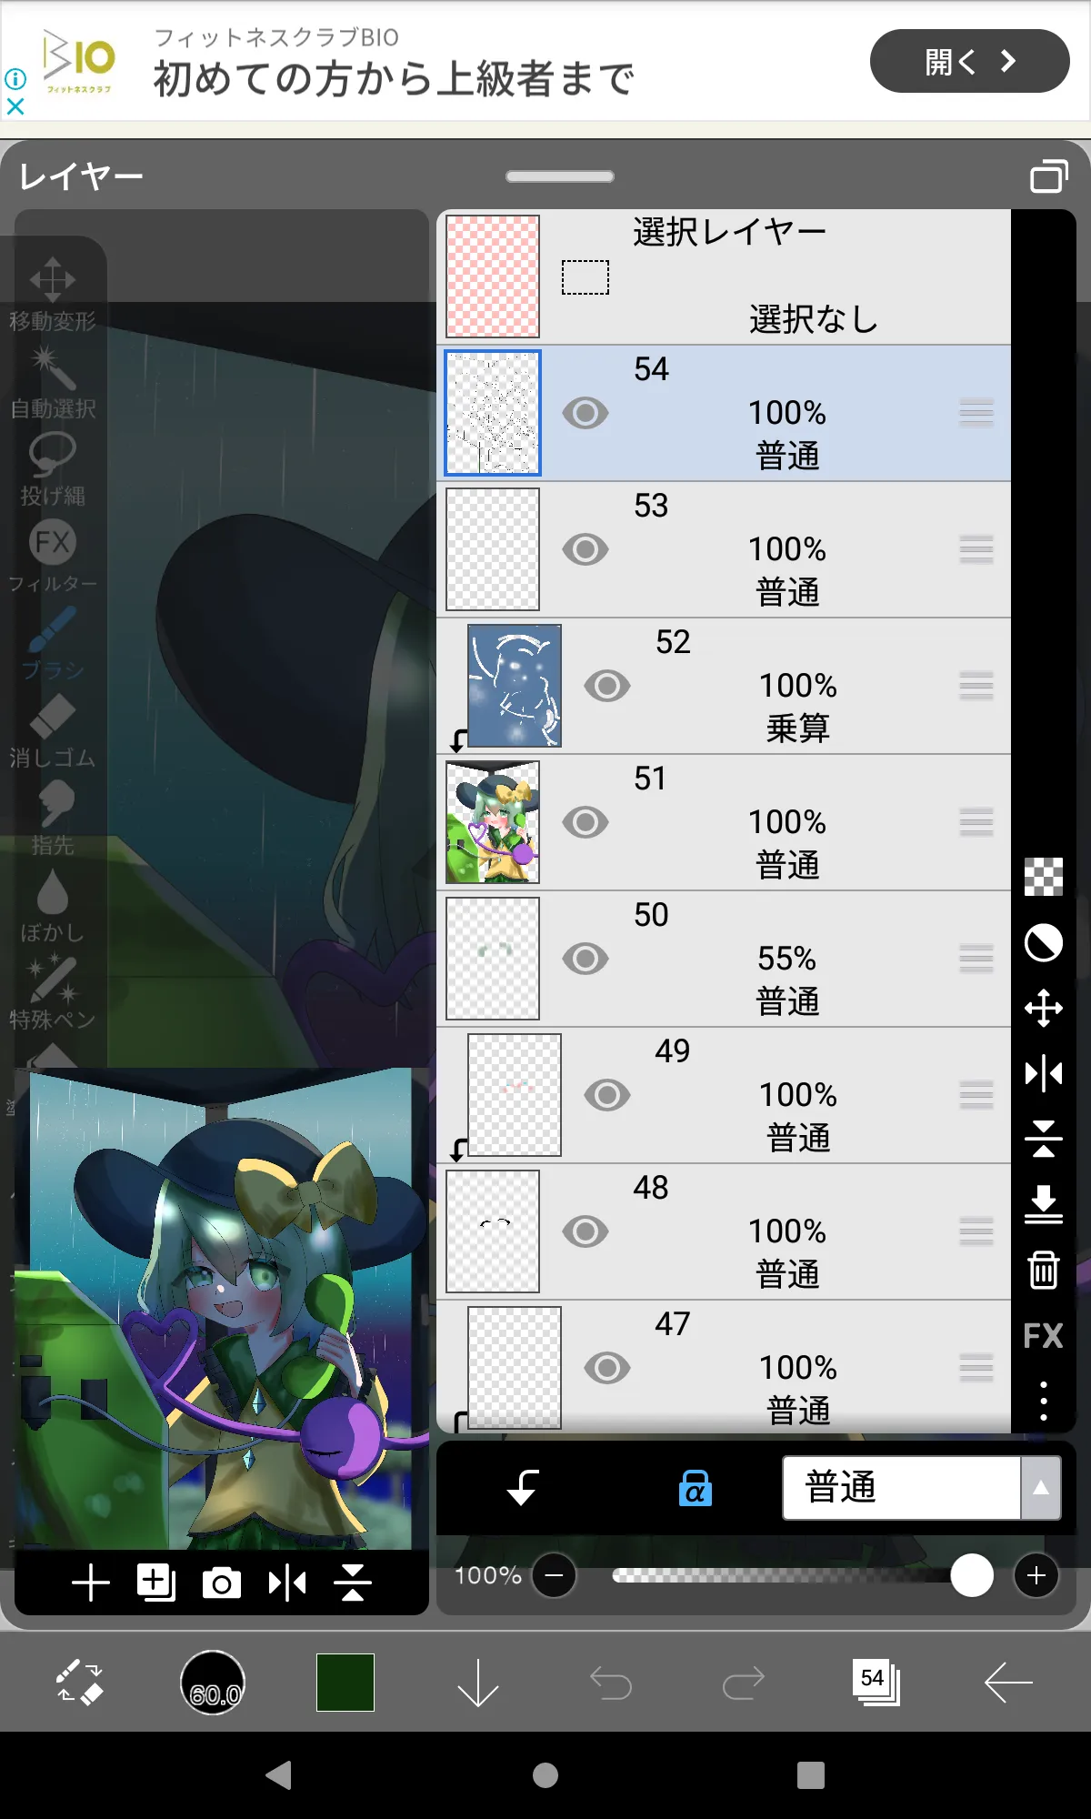This screenshot has width=1091, height=1819.
Task: Click the camera icon to import photo layer
Action: (222, 1583)
